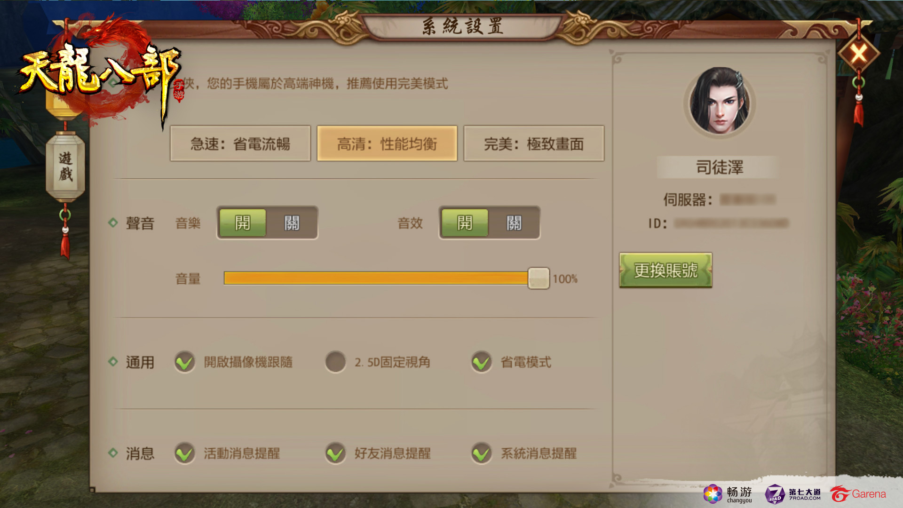
Task: Toggle 好友消息提醒 friend message checkbox
Action: (x=336, y=453)
